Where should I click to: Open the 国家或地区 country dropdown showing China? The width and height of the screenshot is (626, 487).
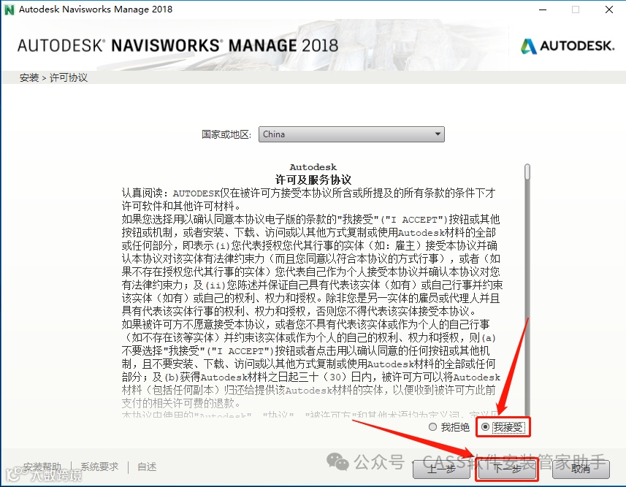pos(351,134)
